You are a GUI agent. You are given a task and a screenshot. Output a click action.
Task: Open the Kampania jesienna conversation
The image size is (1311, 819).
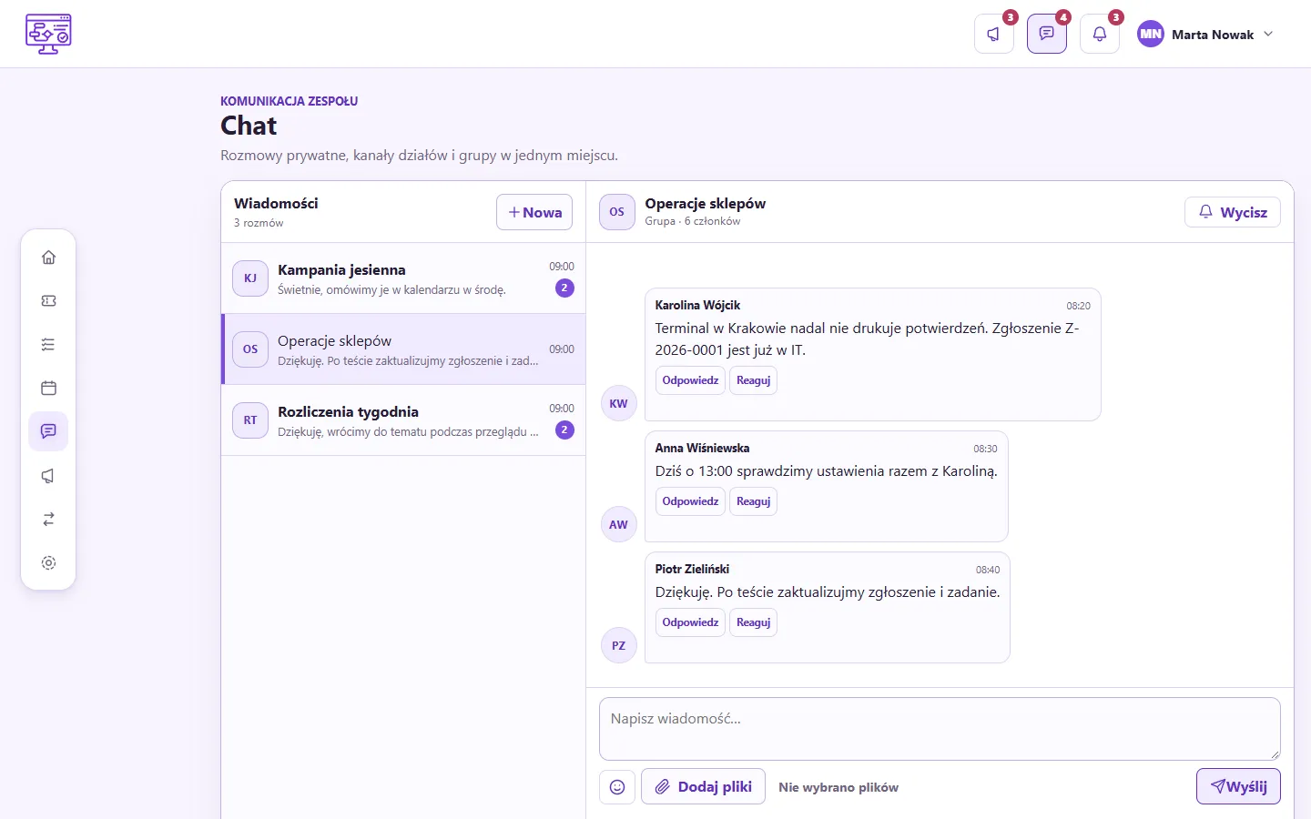403,278
